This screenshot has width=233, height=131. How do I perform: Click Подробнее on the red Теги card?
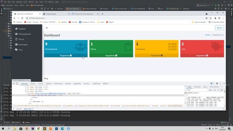(202, 55)
